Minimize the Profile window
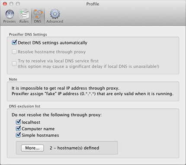 tap(11, 4)
